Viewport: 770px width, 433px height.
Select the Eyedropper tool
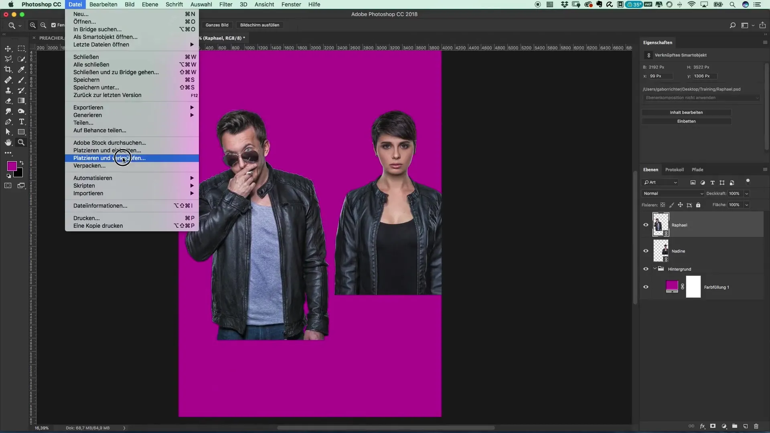click(x=22, y=69)
